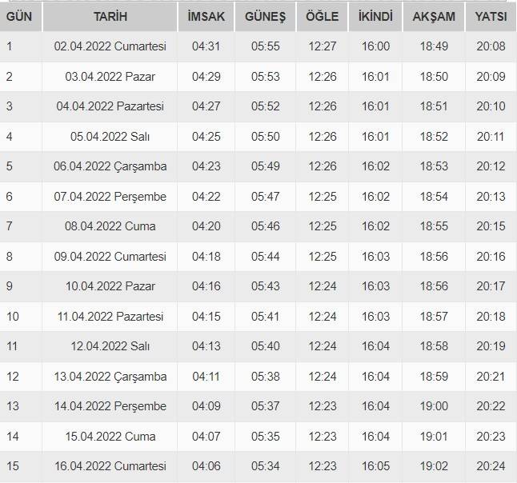Click İmsak time 04:31 in first row
517x483 pixels.
click(x=205, y=46)
